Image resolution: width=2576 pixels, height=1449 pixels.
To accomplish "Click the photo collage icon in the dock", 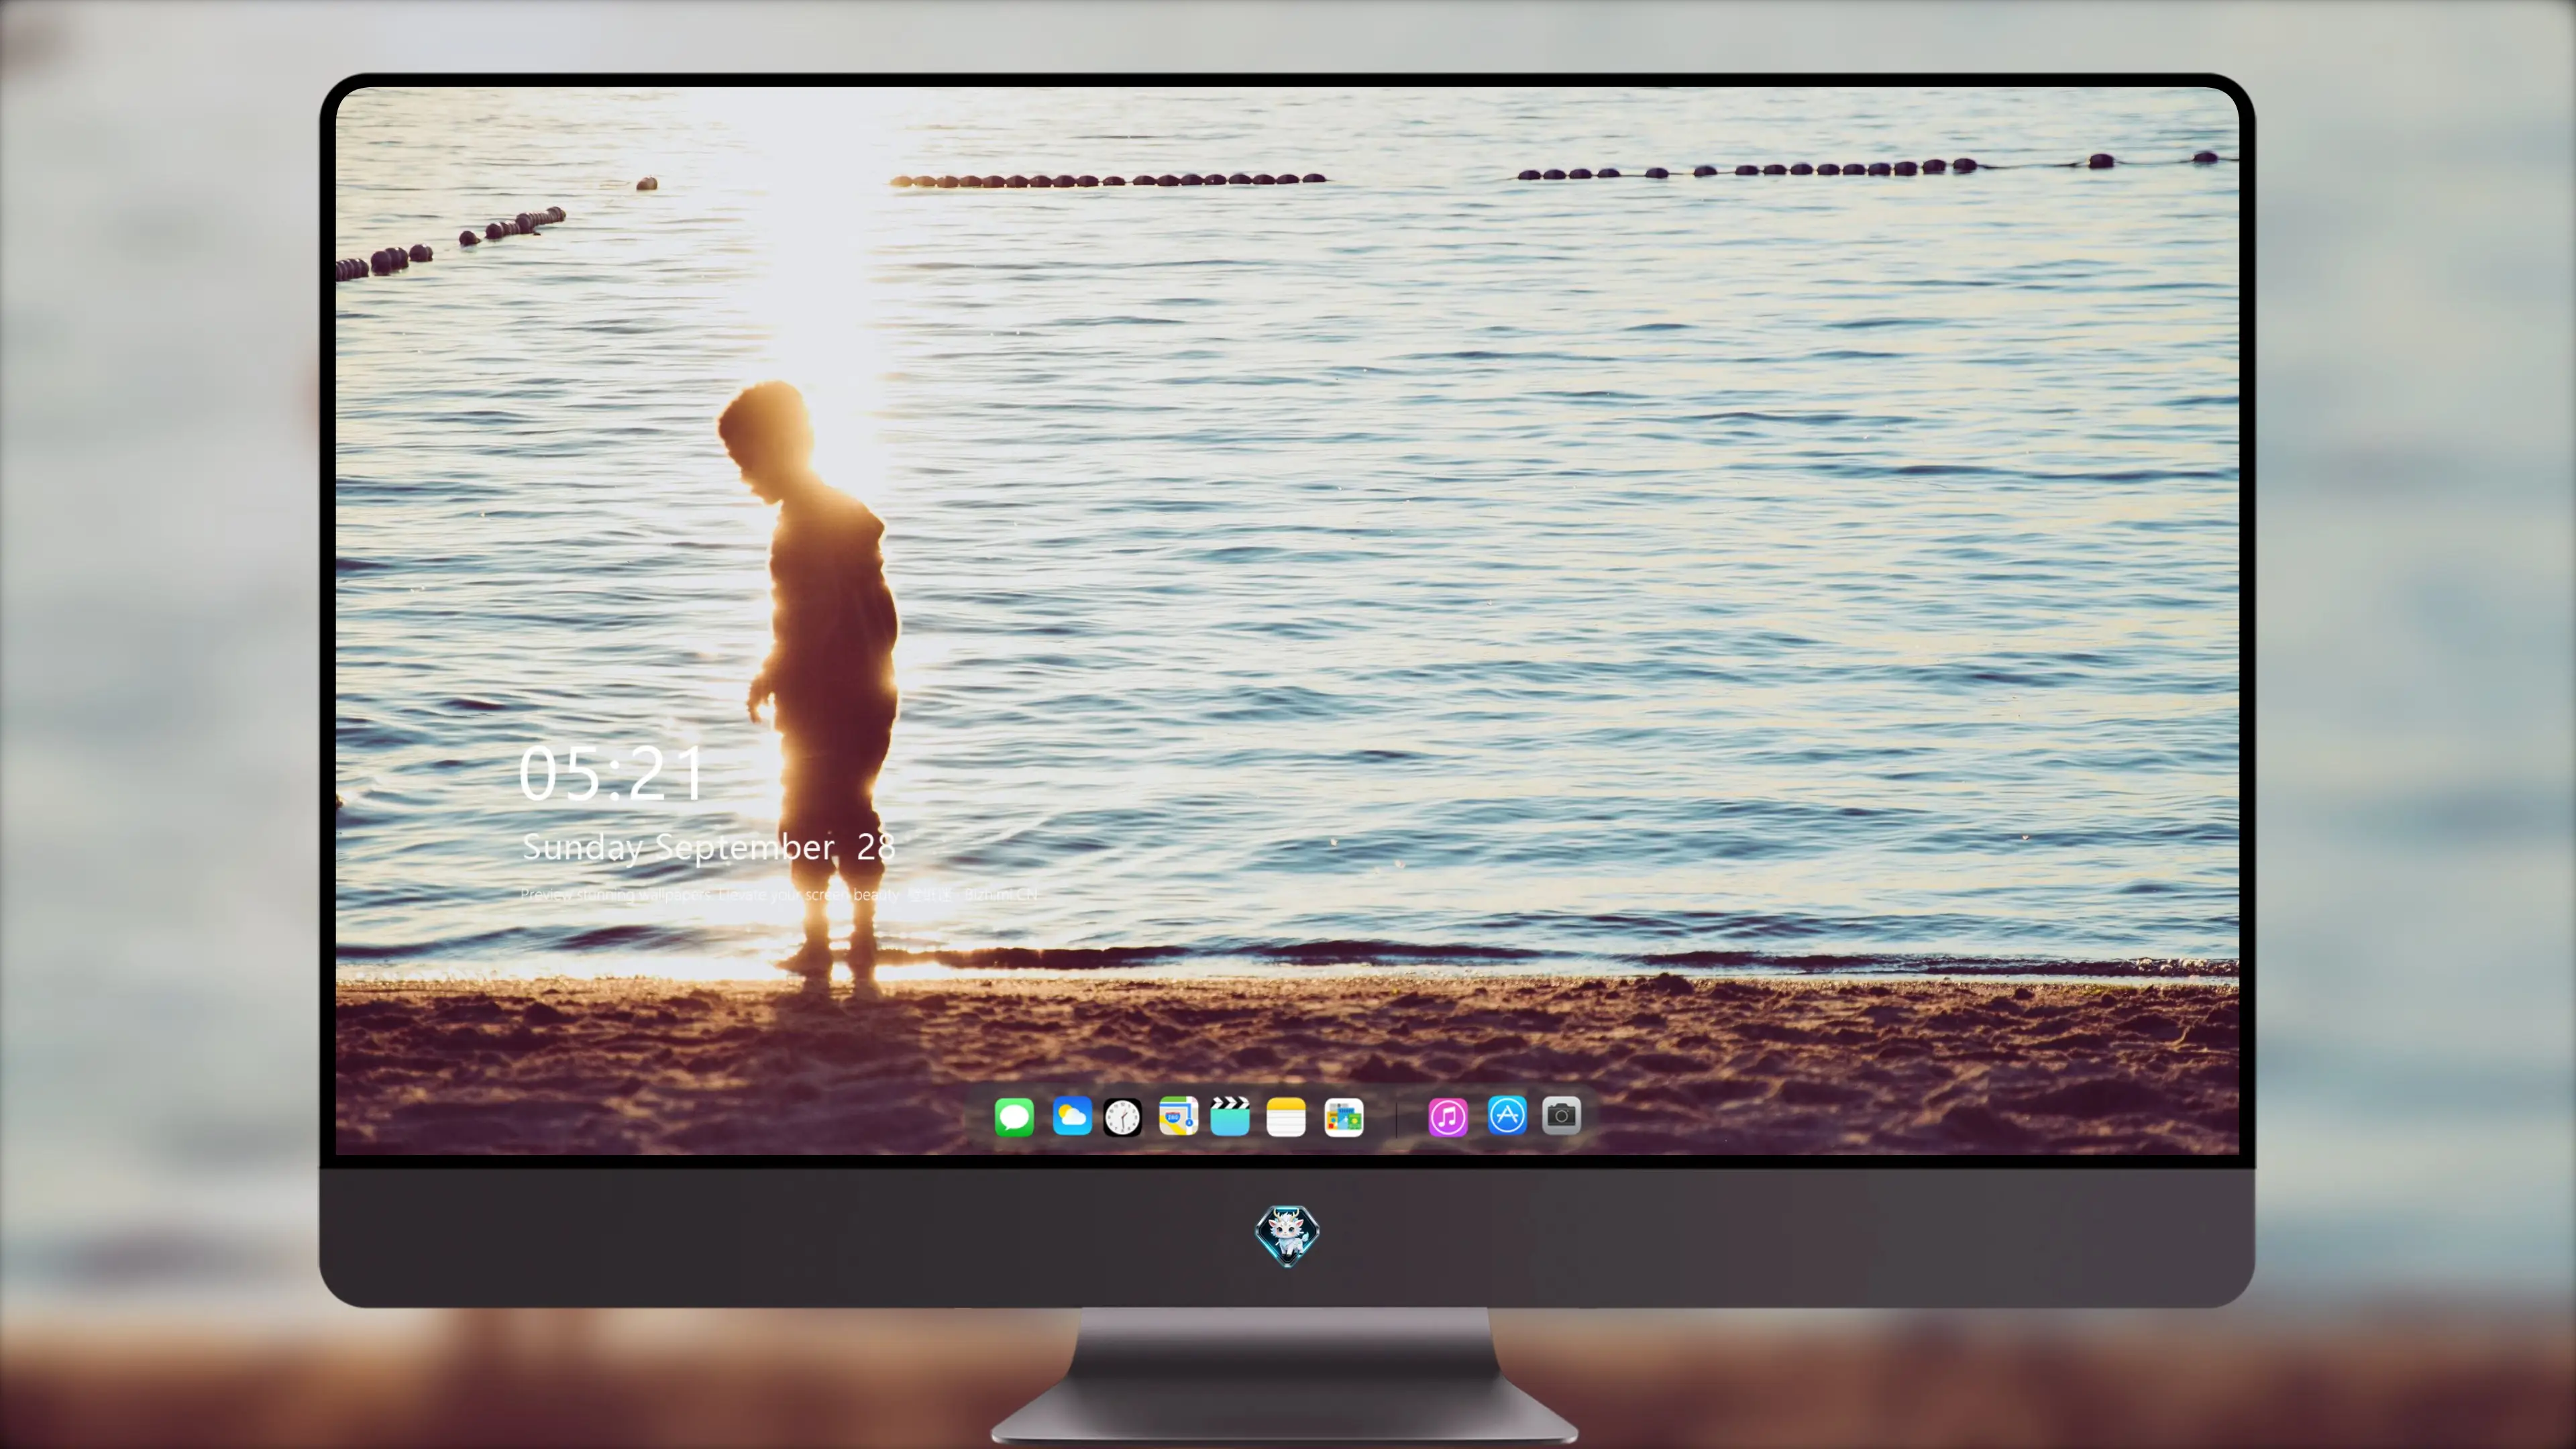I will 1344,1117.
